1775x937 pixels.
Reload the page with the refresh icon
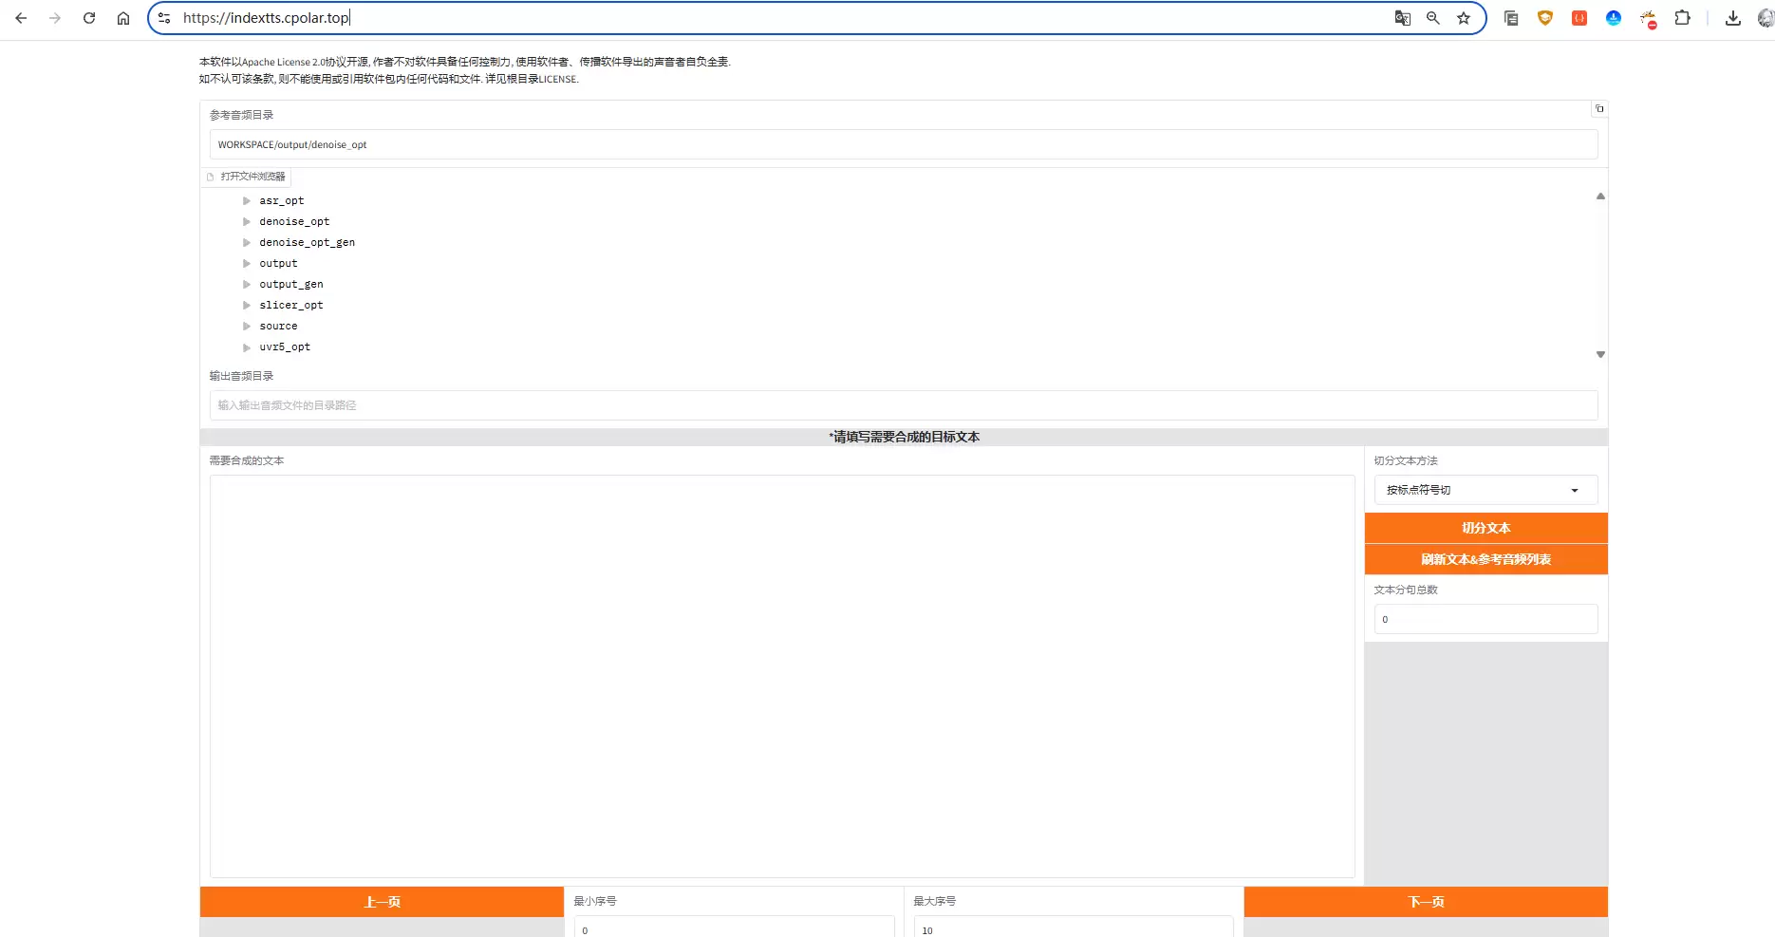(x=89, y=18)
